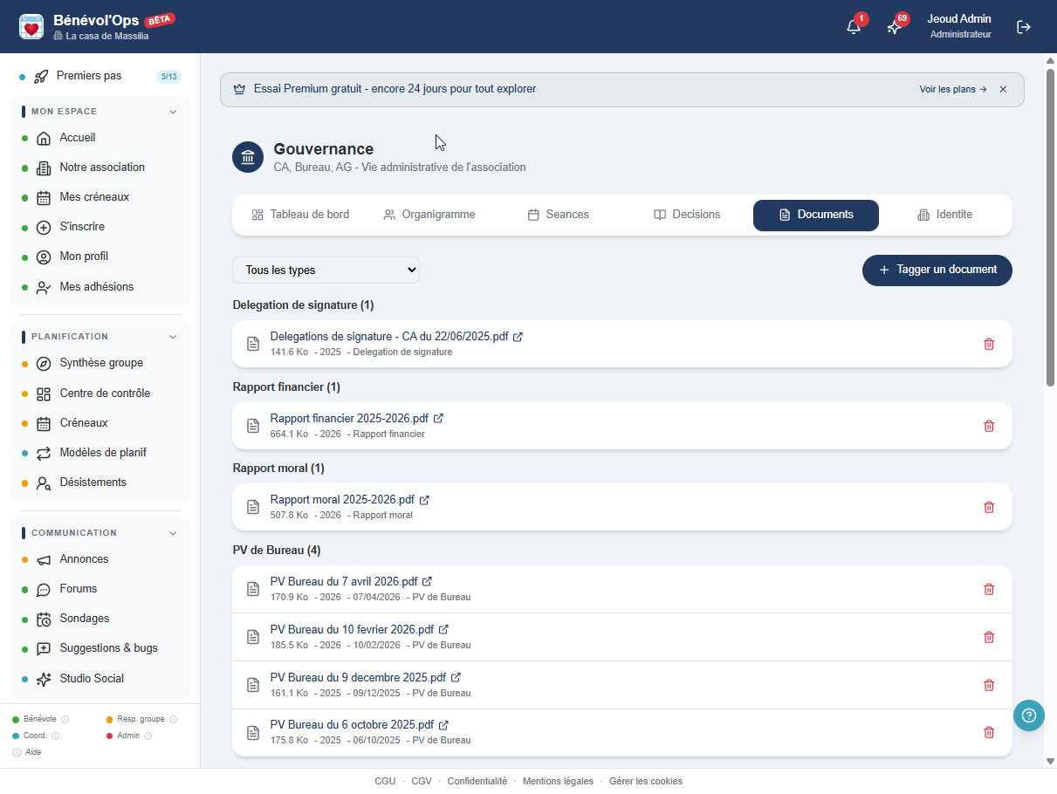Click info icon next to Admin legend
This screenshot has width=1057, height=794.
click(x=148, y=736)
